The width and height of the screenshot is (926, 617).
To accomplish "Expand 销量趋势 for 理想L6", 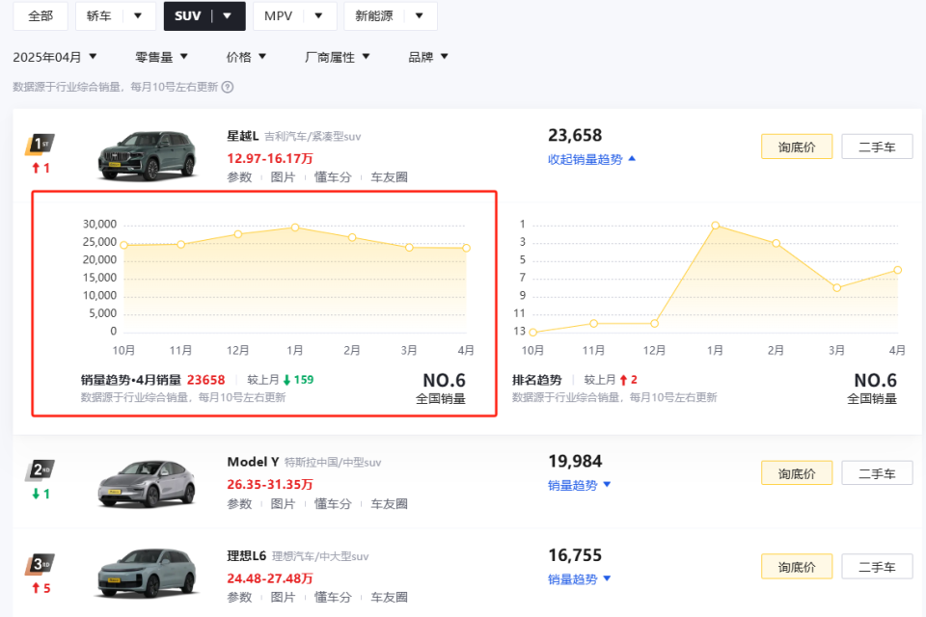I will [x=579, y=579].
